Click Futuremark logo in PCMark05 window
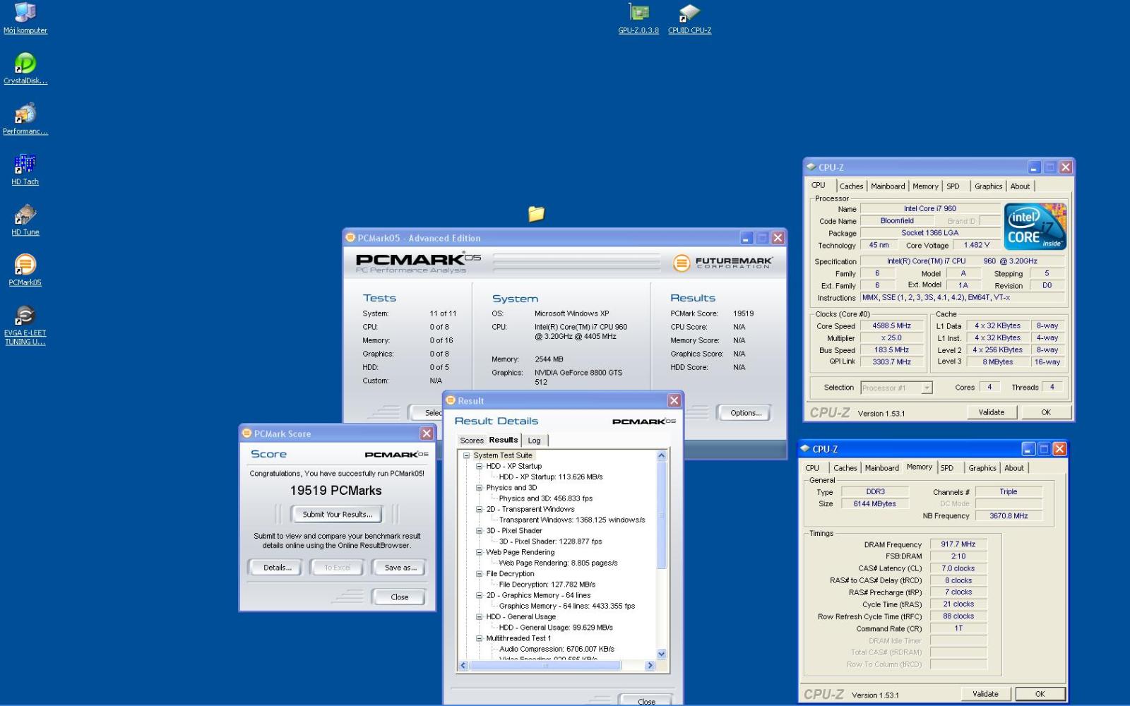This screenshot has width=1130, height=706. (x=722, y=263)
